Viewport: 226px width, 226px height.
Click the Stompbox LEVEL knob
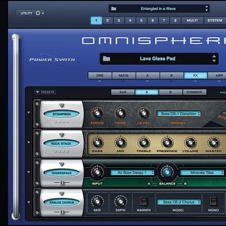click(x=144, y=113)
